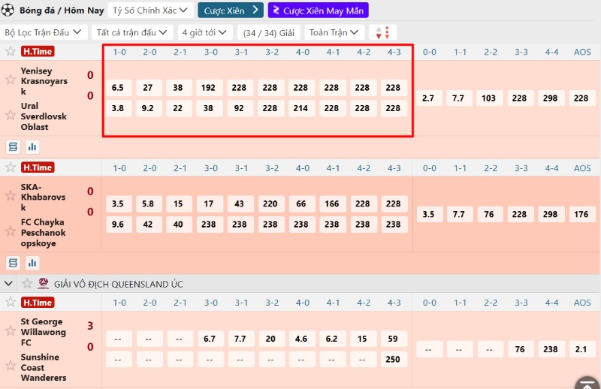Click the (34 / 34) Giải league selector
Screen dimensions: 601x389
[269, 32]
